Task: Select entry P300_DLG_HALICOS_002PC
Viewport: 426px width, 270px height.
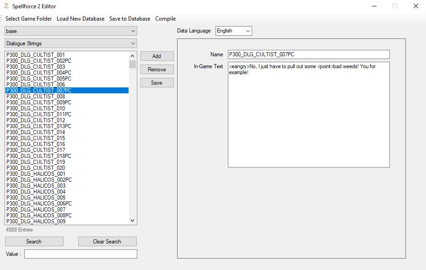Action: click(67, 180)
